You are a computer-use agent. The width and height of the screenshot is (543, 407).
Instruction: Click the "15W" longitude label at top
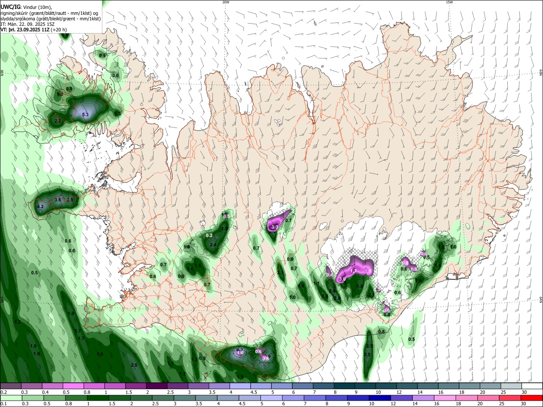click(x=449, y=2)
